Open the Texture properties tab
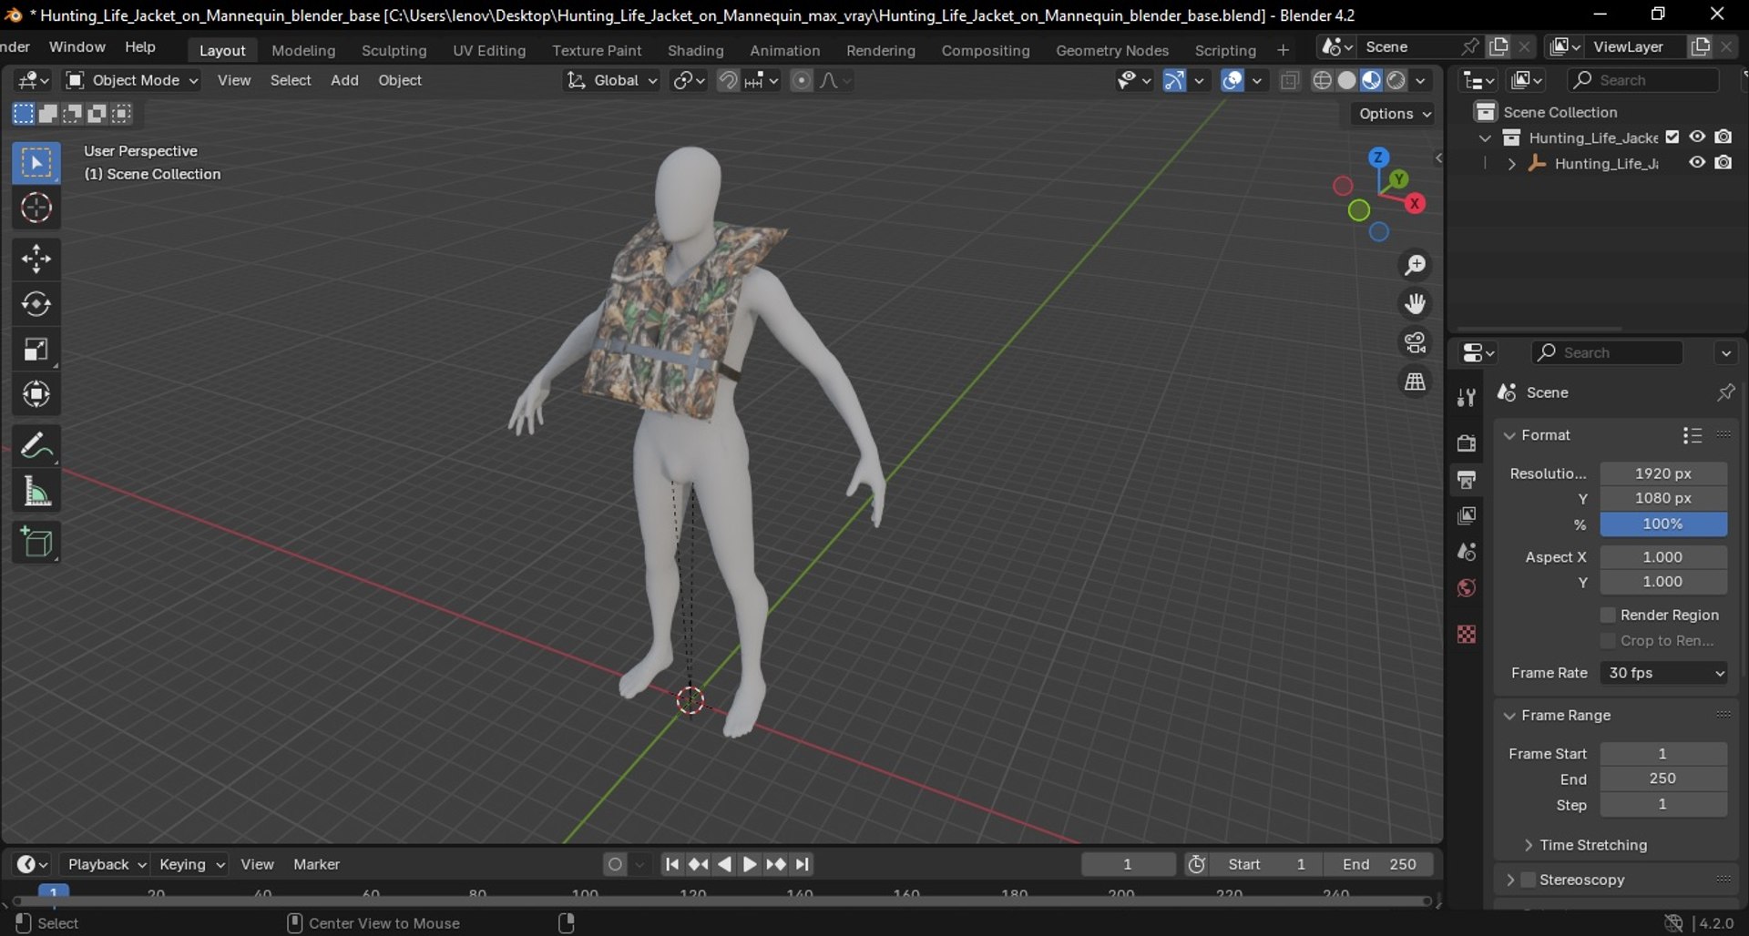The image size is (1749, 936). (1467, 634)
